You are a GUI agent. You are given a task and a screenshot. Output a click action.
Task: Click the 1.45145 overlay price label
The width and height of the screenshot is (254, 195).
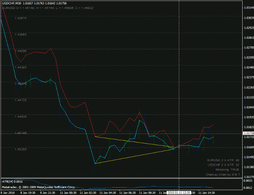(x=21, y=133)
